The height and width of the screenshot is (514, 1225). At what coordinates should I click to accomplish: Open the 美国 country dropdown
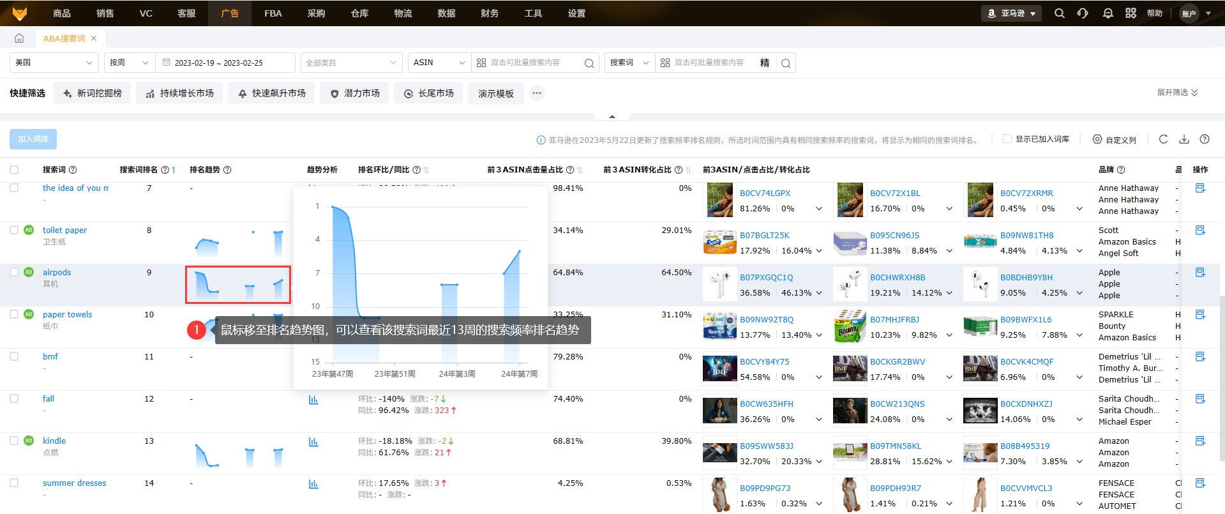click(x=54, y=63)
